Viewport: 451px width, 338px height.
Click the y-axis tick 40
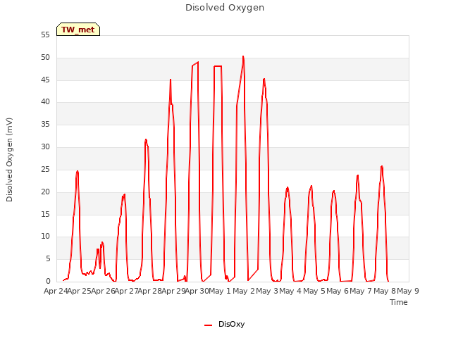click(x=45, y=101)
